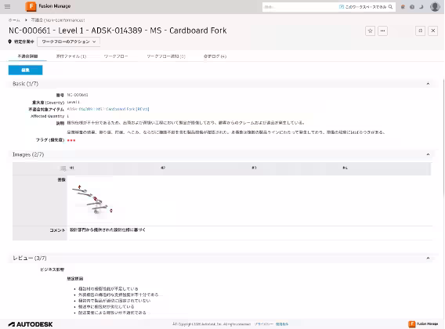Open the workflow notifications tab

pos(166,56)
